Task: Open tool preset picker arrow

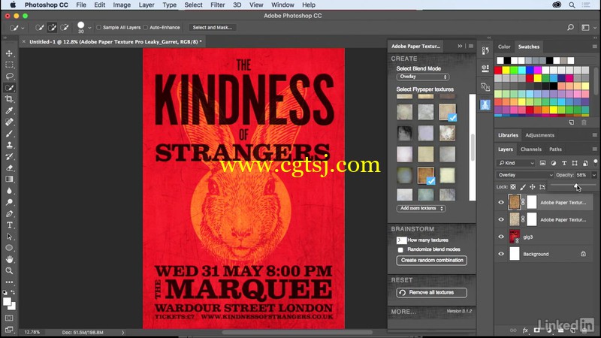Action: coord(23,28)
